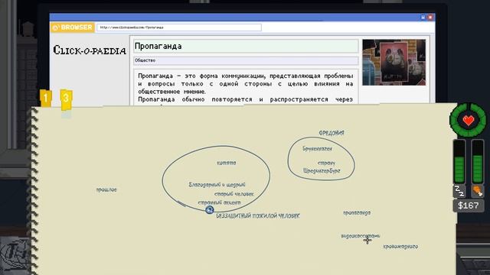Click the article paragraph starting "Пропаганда — это форма"
The height and width of the screenshot is (275, 490).
(245, 83)
